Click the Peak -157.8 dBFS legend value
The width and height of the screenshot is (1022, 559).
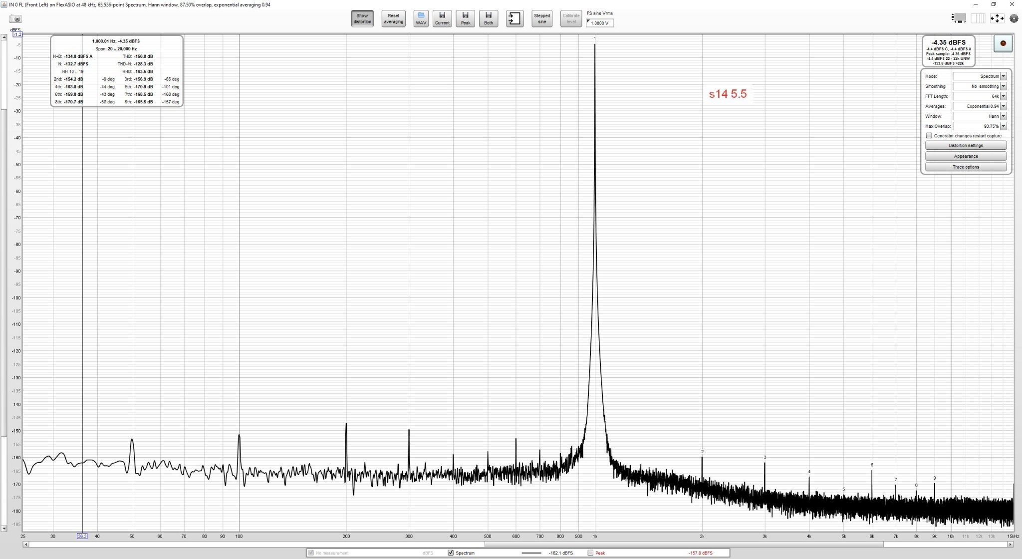coord(701,553)
